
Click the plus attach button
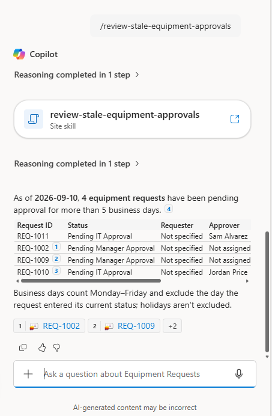tap(28, 374)
